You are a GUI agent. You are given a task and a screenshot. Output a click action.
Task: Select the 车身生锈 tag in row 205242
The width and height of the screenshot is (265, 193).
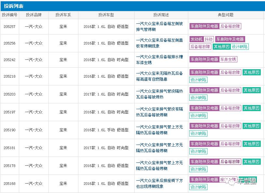click(228, 59)
